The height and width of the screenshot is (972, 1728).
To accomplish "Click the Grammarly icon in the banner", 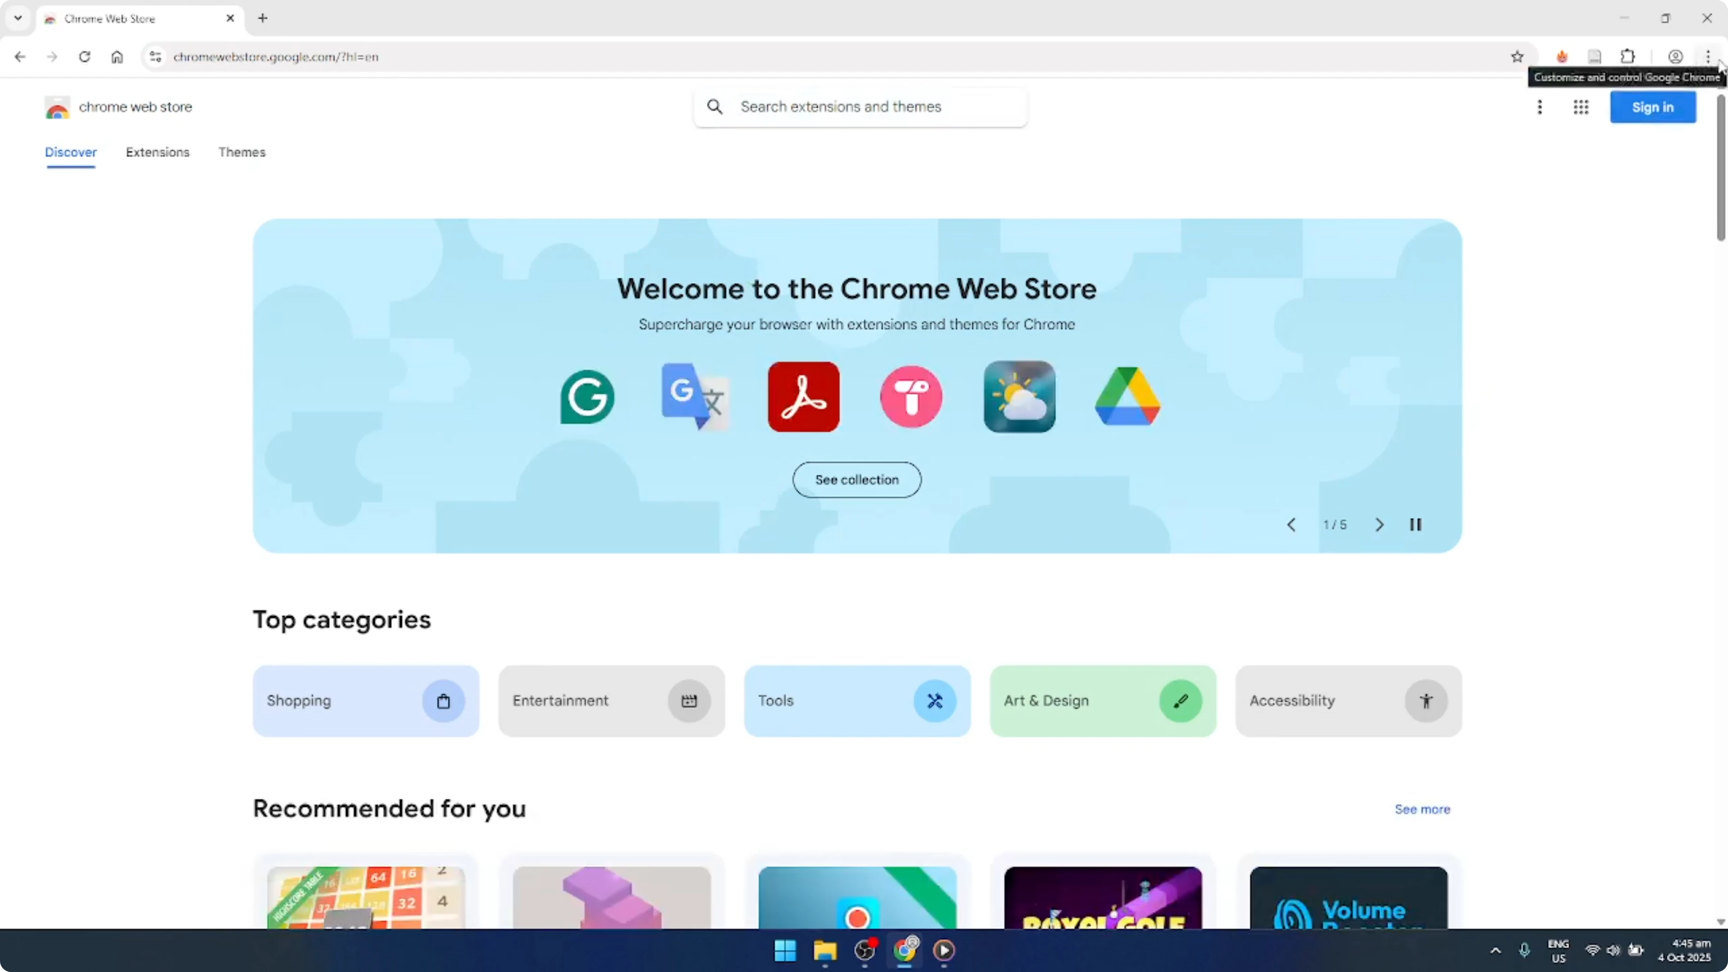I will pyautogui.click(x=587, y=397).
